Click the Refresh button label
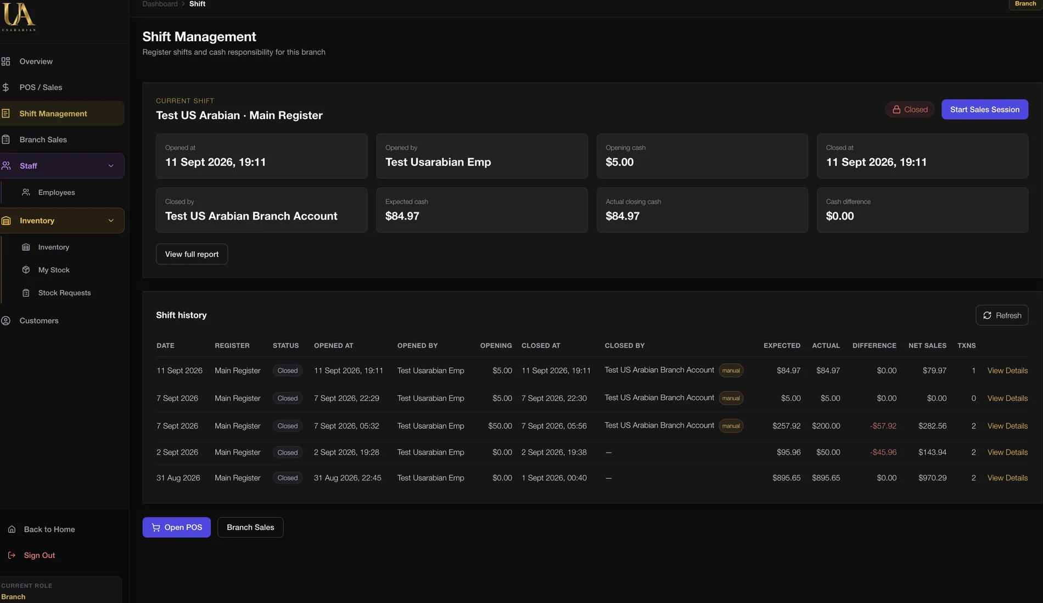Viewport: 1043px width, 603px height. [1008, 315]
